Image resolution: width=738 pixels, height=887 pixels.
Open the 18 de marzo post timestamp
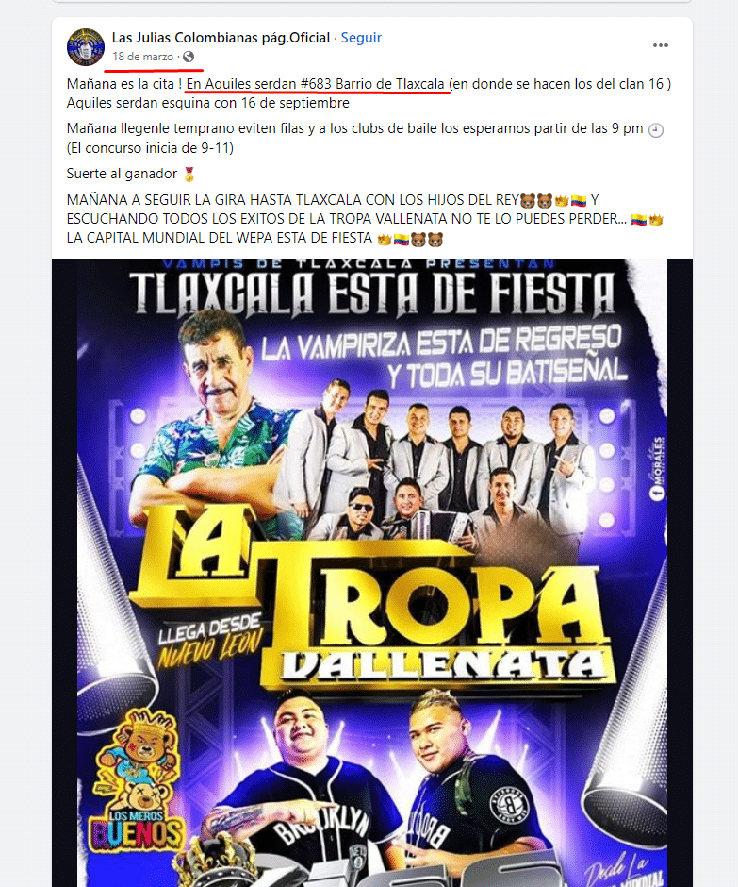(143, 57)
